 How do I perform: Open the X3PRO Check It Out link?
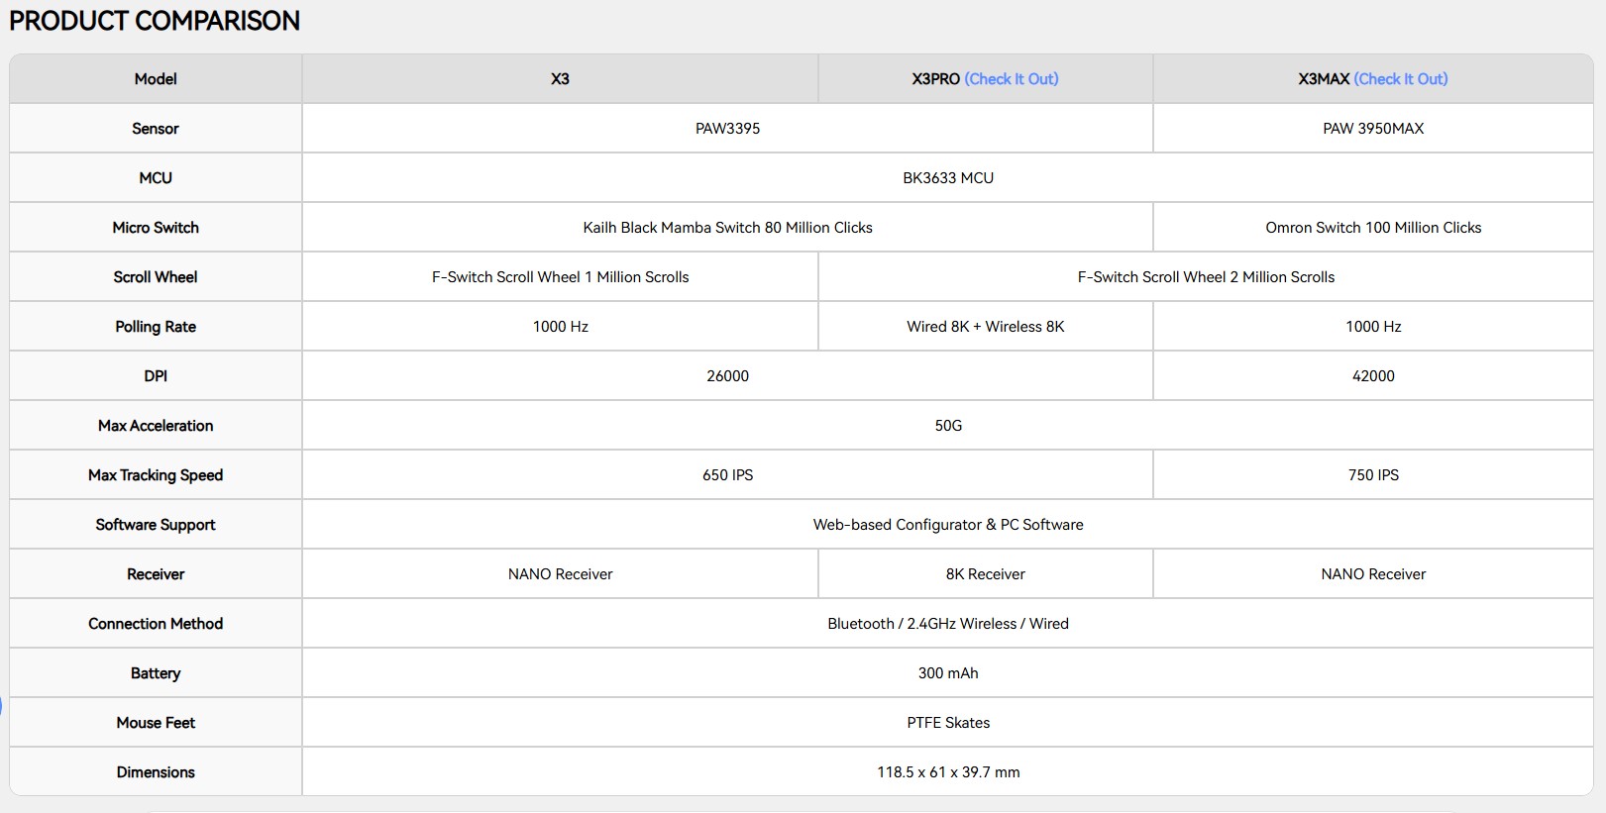click(x=1011, y=79)
